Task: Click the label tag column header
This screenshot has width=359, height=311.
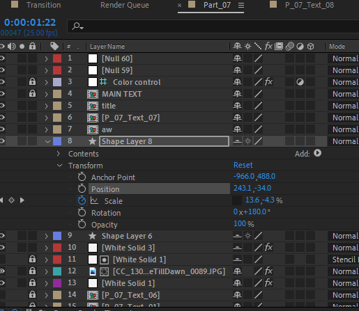Action: point(54,46)
